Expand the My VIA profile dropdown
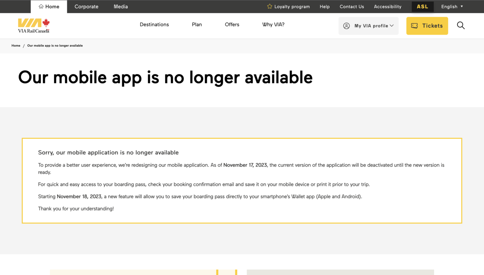Screen dimensions: 484x275 point(368,26)
